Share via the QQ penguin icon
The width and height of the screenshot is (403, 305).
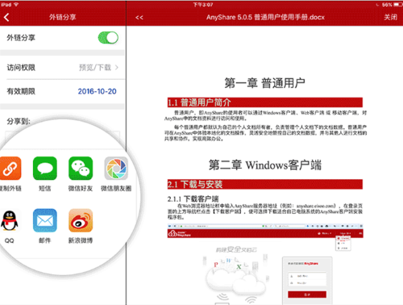click(x=10, y=220)
